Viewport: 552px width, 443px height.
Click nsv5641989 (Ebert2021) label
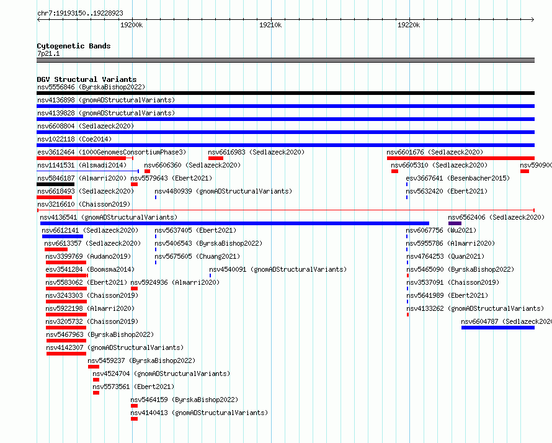pos(447,295)
